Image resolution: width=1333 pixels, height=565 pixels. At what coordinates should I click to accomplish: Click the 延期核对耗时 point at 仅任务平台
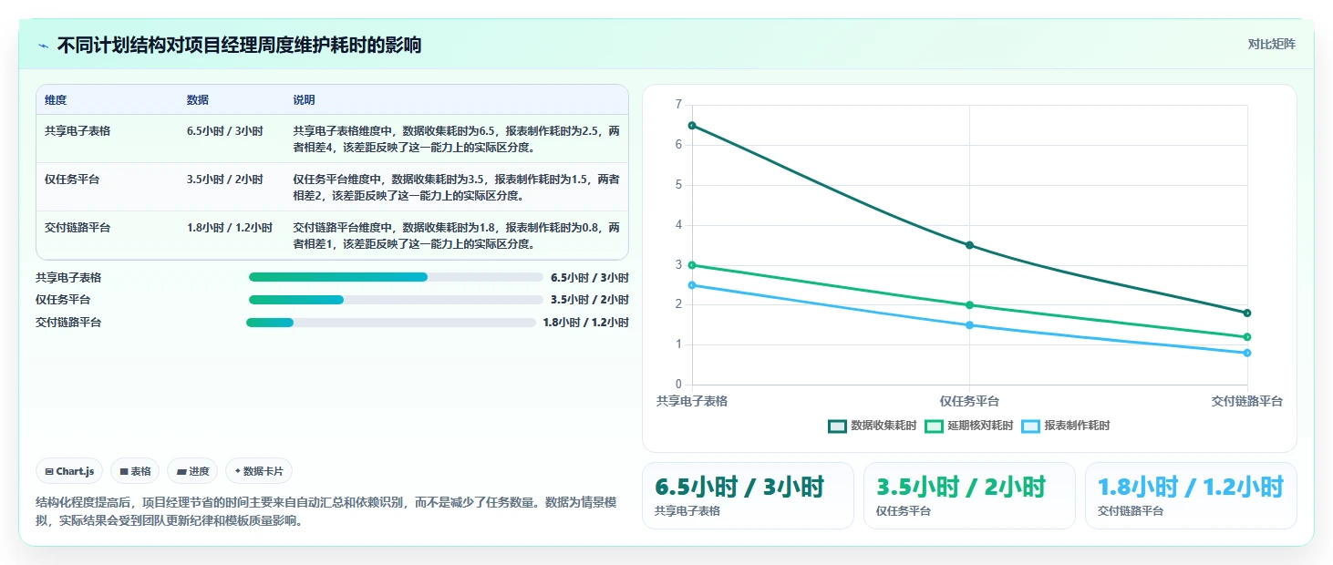coord(969,305)
